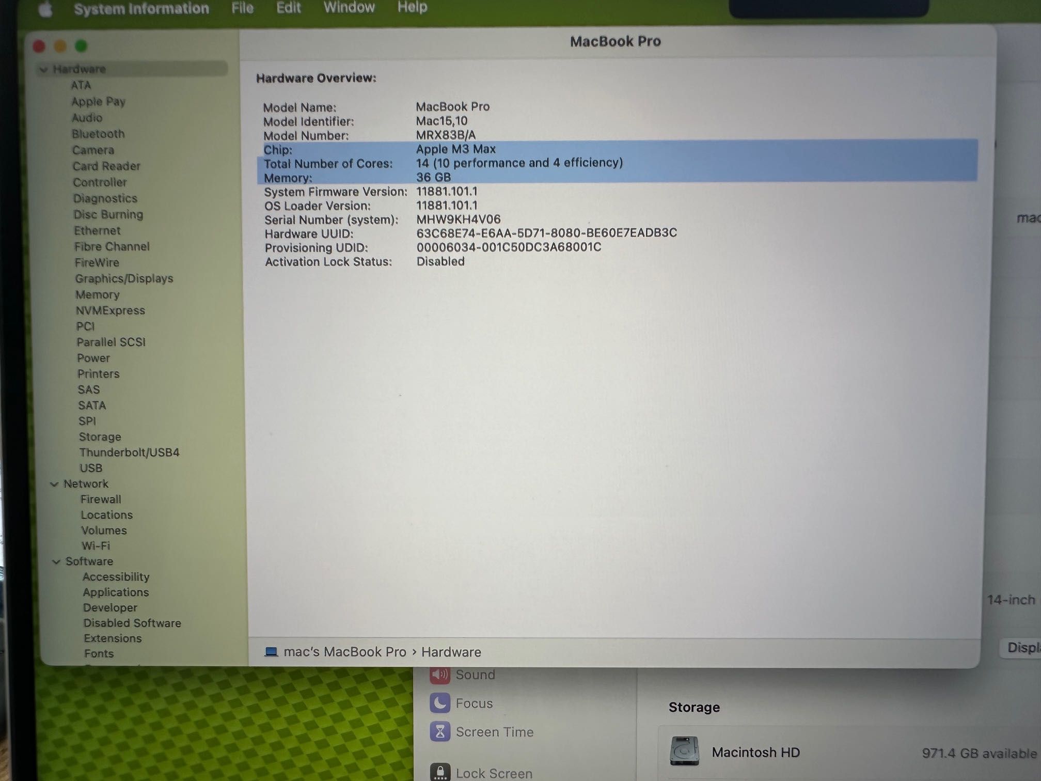Open the Edit menu

[288, 8]
